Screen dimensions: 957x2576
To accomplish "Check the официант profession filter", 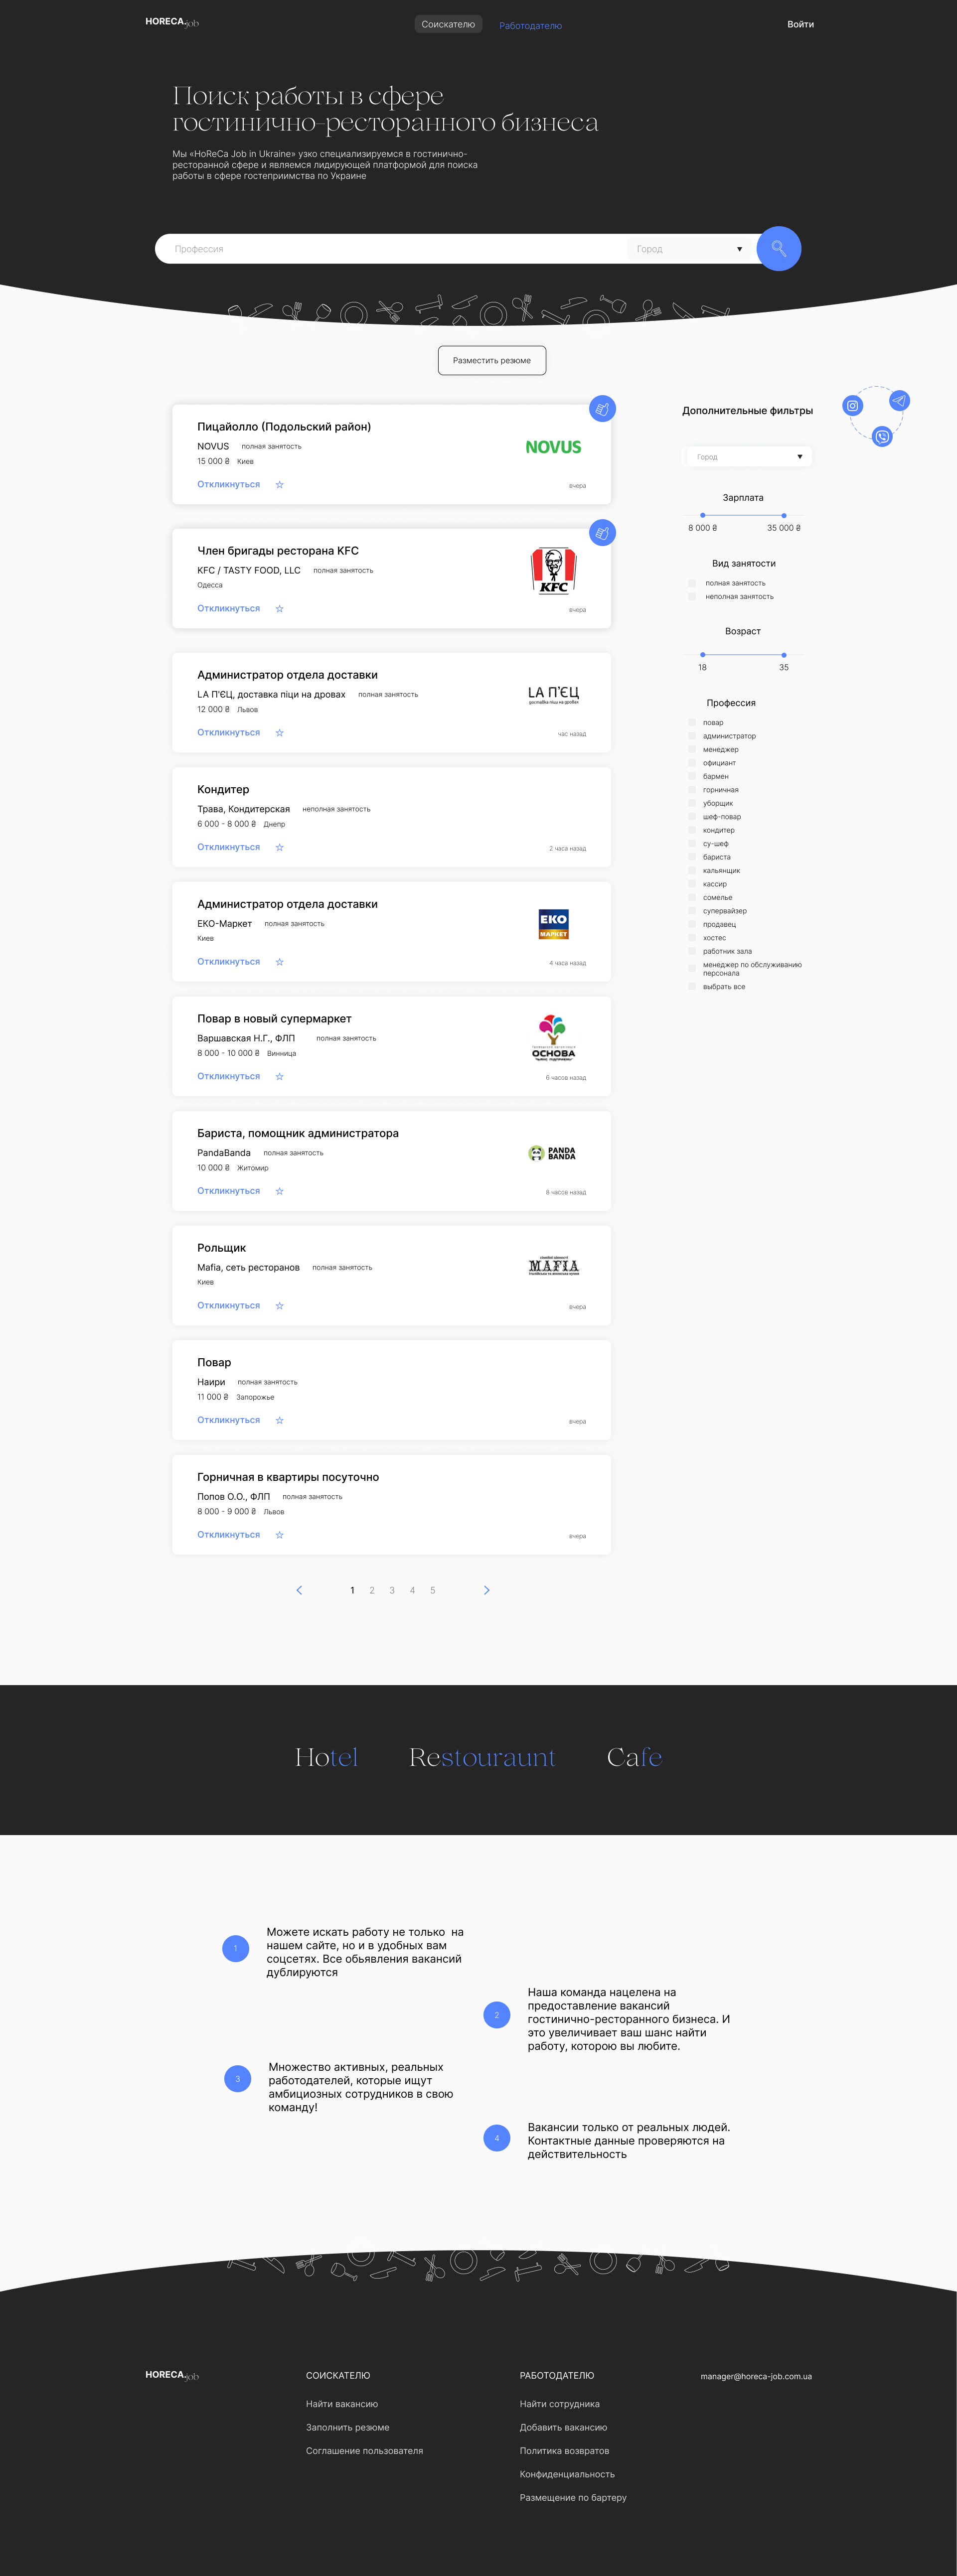I will [x=692, y=763].
